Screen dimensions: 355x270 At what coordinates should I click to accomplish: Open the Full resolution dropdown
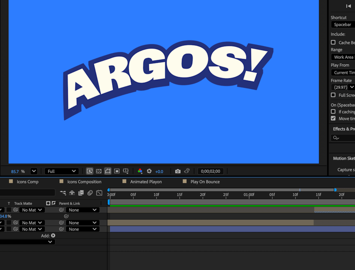61,171
